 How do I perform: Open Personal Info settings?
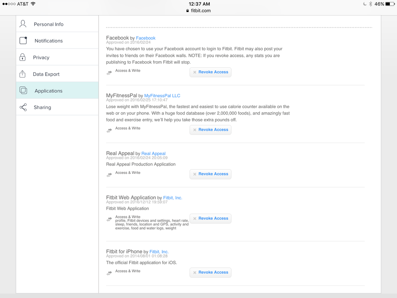57,24
